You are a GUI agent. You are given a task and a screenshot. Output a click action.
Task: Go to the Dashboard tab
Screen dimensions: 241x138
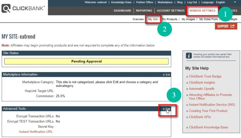tap(122, 11)
